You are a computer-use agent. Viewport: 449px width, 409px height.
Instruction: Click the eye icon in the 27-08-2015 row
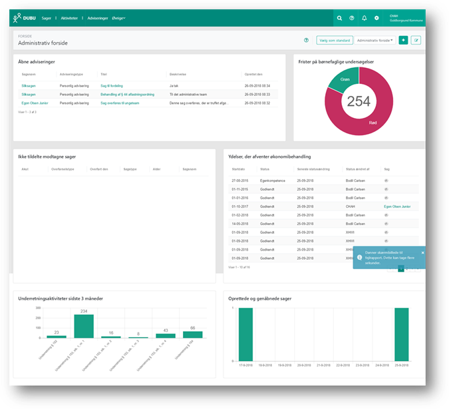(387, 181)
